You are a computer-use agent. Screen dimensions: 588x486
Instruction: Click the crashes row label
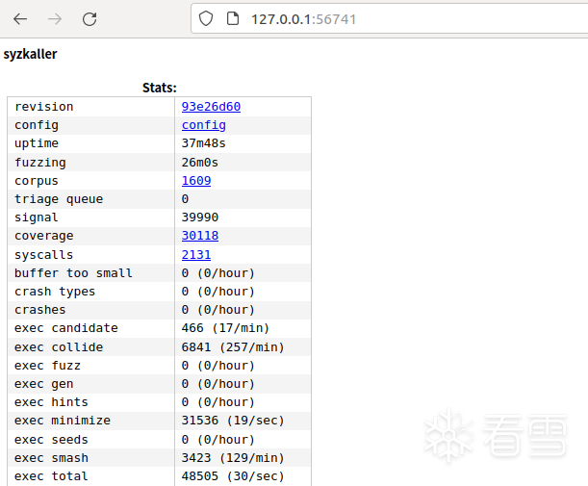point(40,310)
